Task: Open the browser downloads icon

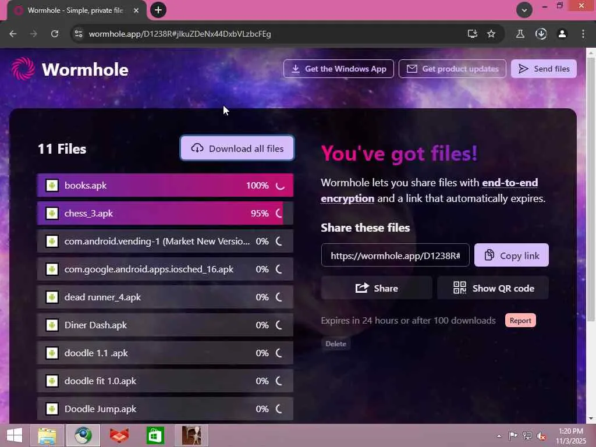Action: click(541, 34)
